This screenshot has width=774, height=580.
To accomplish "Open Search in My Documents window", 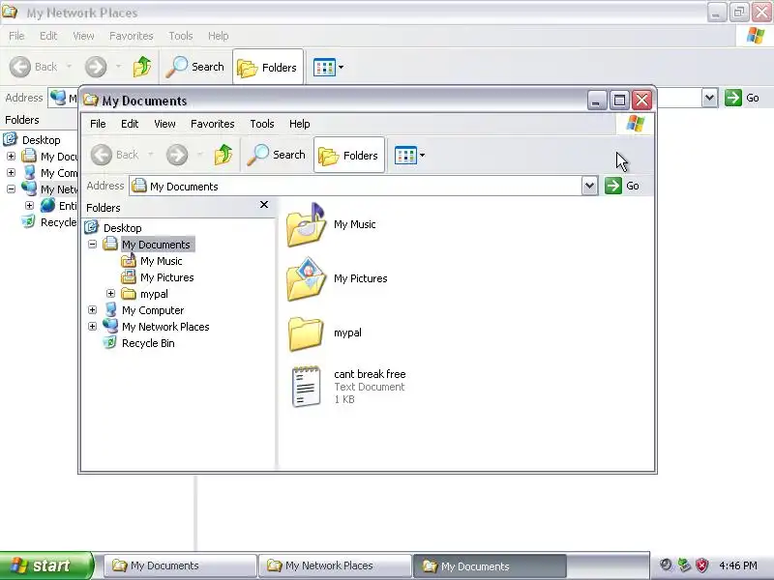I will [x=276, y=155].
